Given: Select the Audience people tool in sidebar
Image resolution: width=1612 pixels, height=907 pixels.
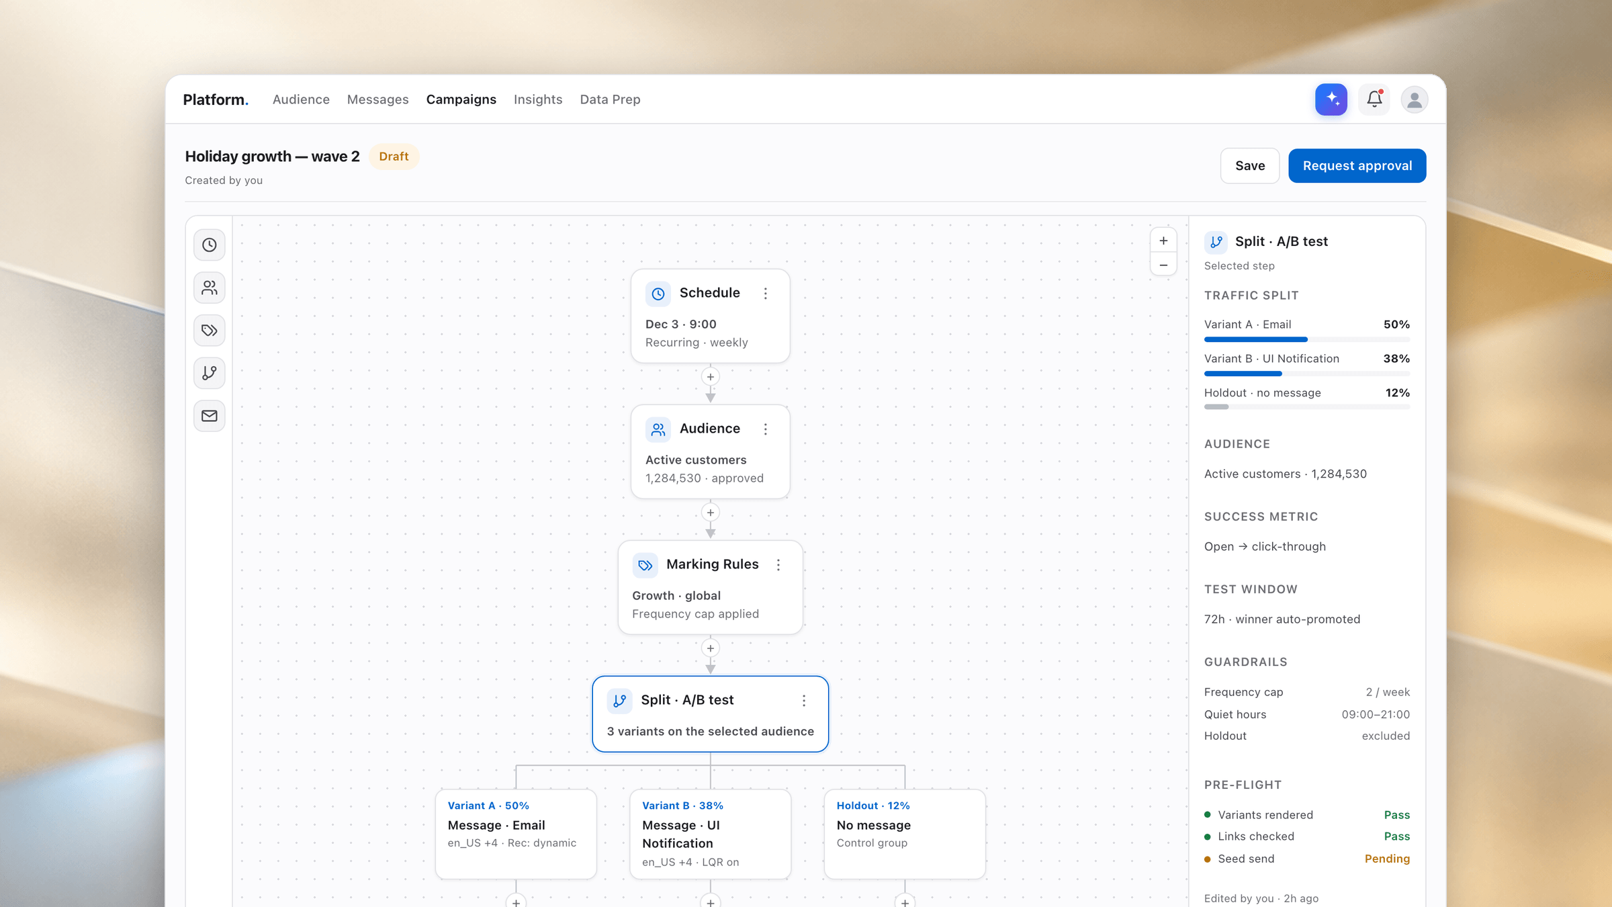Looking at the screenshot, I should 210,288.
